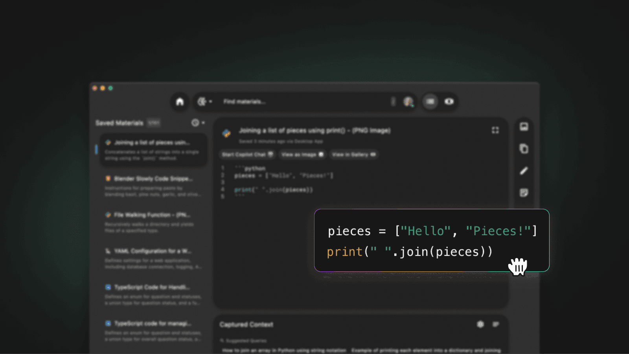Click the TypeScript Code for Handli... item icon
Viewport: 629px width, 354px height.
(108, 287)
